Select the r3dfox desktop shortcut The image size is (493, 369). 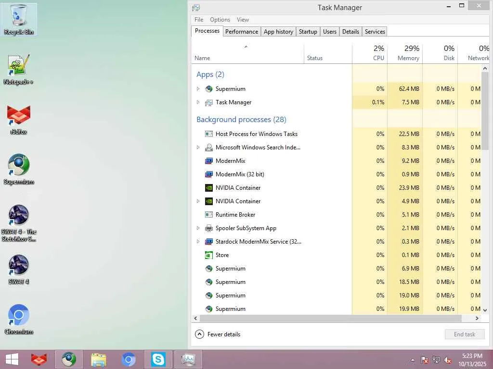point(19,120)
